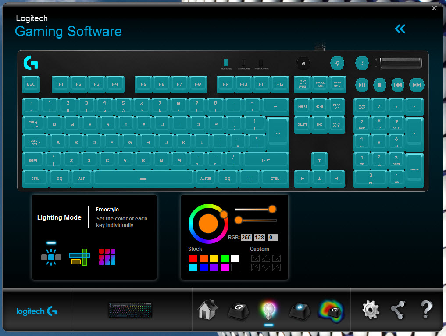
Task: Open the Game Mode key icon
Action: 299,311
